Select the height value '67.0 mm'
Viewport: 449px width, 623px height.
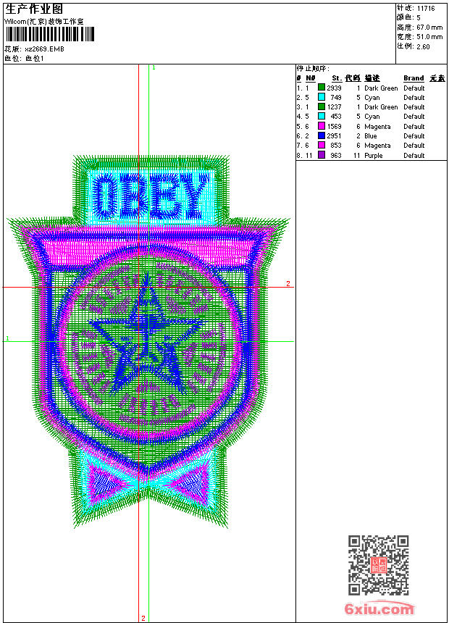[429, 28]
